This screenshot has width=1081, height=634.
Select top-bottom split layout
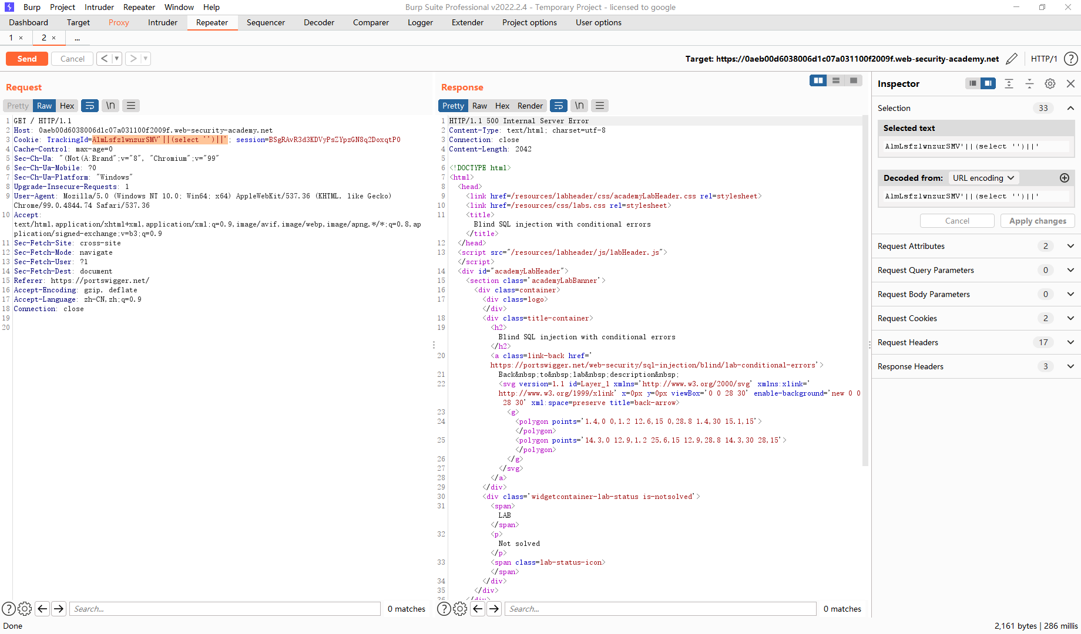click(835, 80)
